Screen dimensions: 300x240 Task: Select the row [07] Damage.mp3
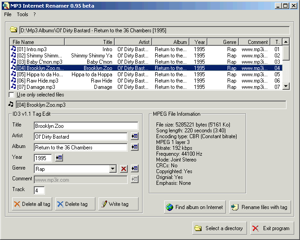[x=146, y=87]
